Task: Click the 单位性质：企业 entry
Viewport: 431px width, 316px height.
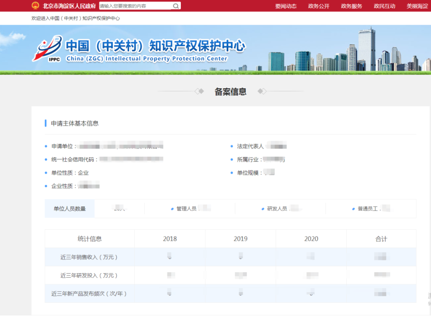Action: coord(70,173)
